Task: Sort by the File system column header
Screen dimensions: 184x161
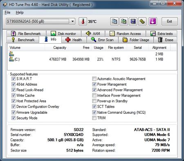Action: tap(116, 48)
